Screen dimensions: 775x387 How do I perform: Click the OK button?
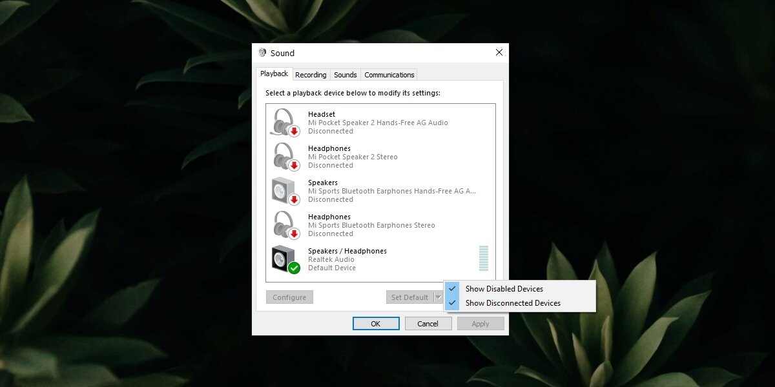tap(376, 323)
